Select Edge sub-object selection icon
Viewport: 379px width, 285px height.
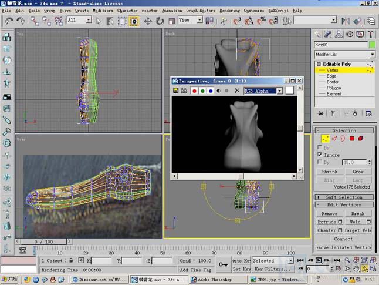coord(334,139)
